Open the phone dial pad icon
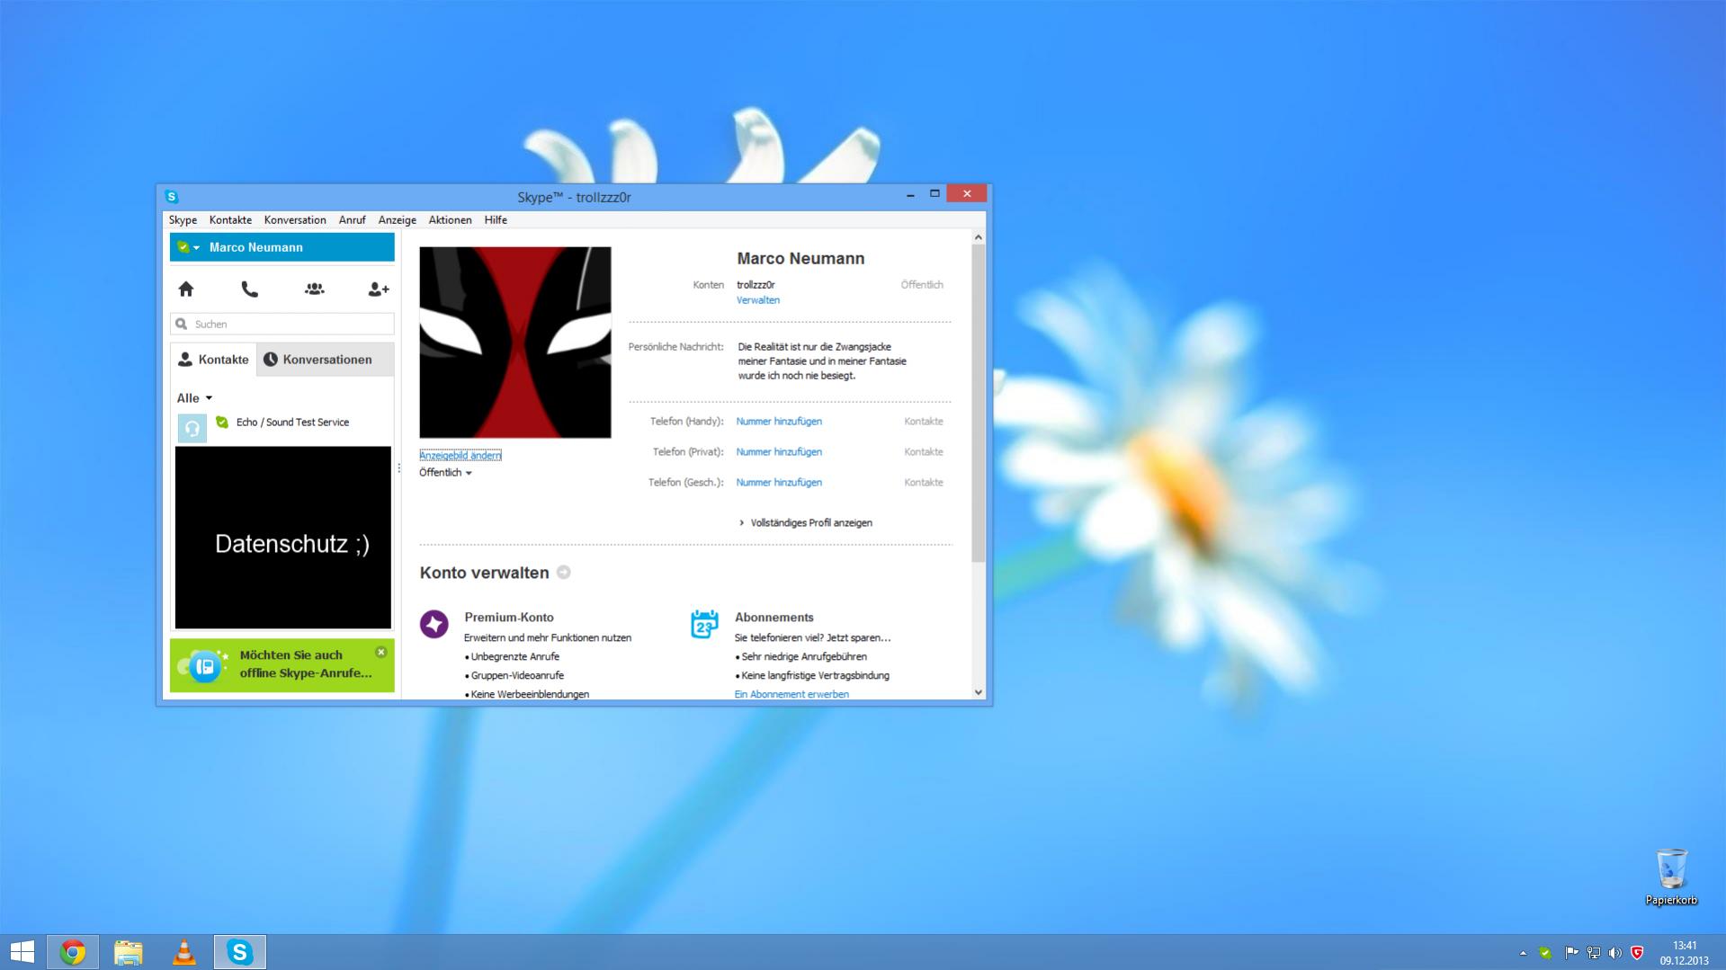 pos(249,289)
